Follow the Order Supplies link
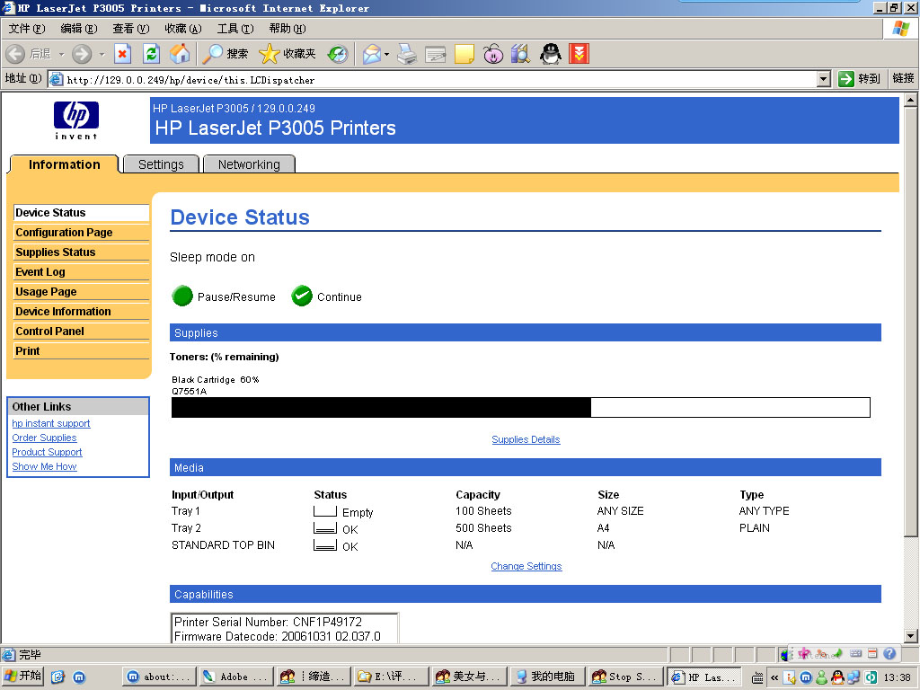 45,438
